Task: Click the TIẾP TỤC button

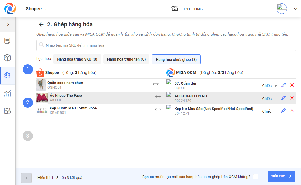Action: click(x=281, y=176)
